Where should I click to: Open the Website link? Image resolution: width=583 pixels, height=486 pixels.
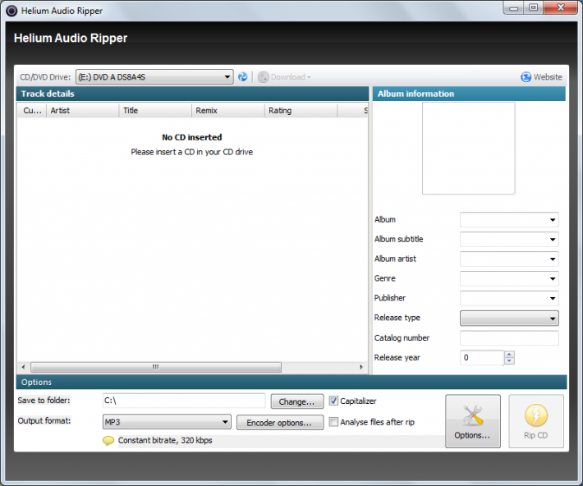[541, 77]
